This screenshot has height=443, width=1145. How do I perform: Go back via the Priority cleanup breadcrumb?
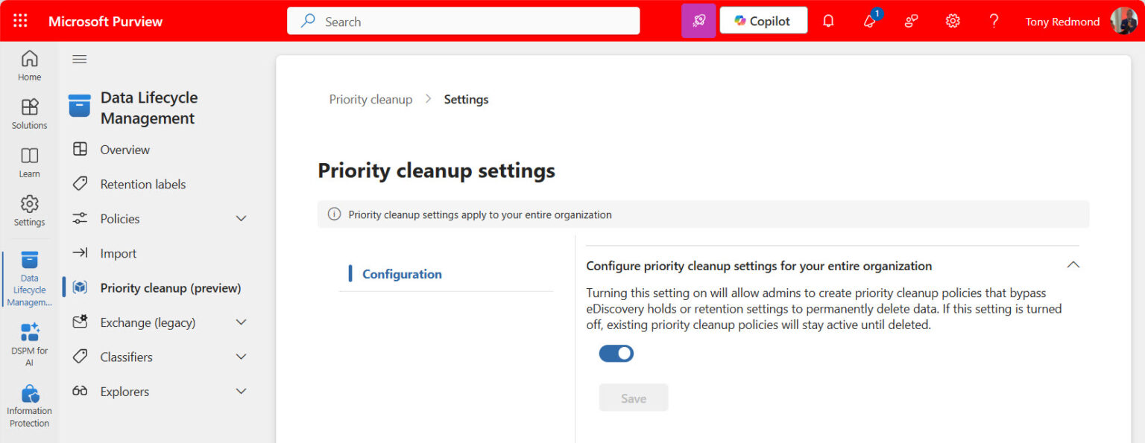coord(370,98)
